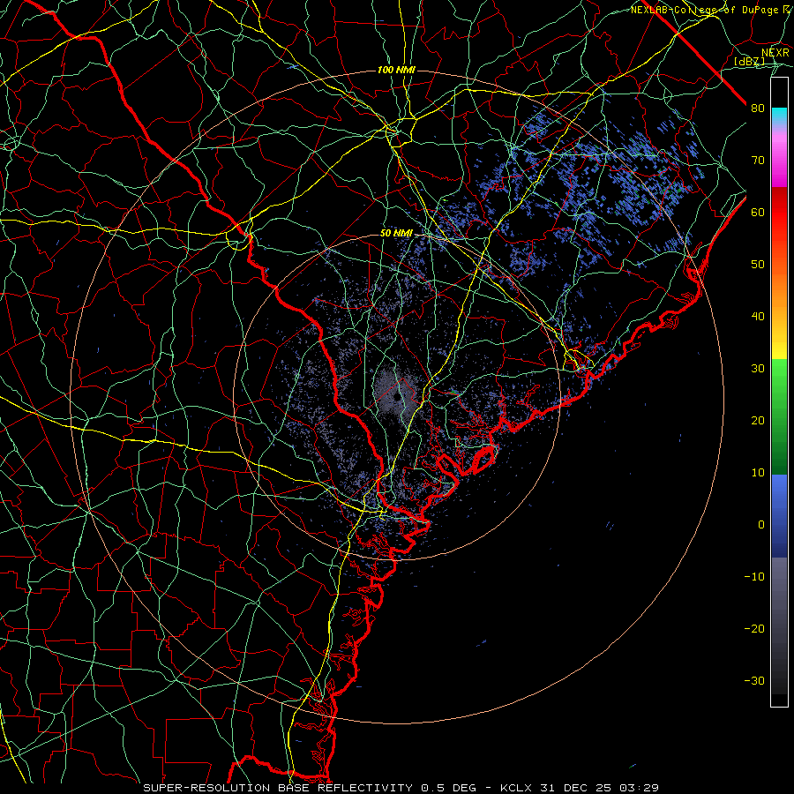
Task: Click the 0.5 DEG elevation angle in the caption
Action: [447, 788]
